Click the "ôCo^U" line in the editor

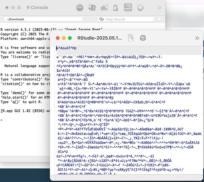[x=63, y=152]
